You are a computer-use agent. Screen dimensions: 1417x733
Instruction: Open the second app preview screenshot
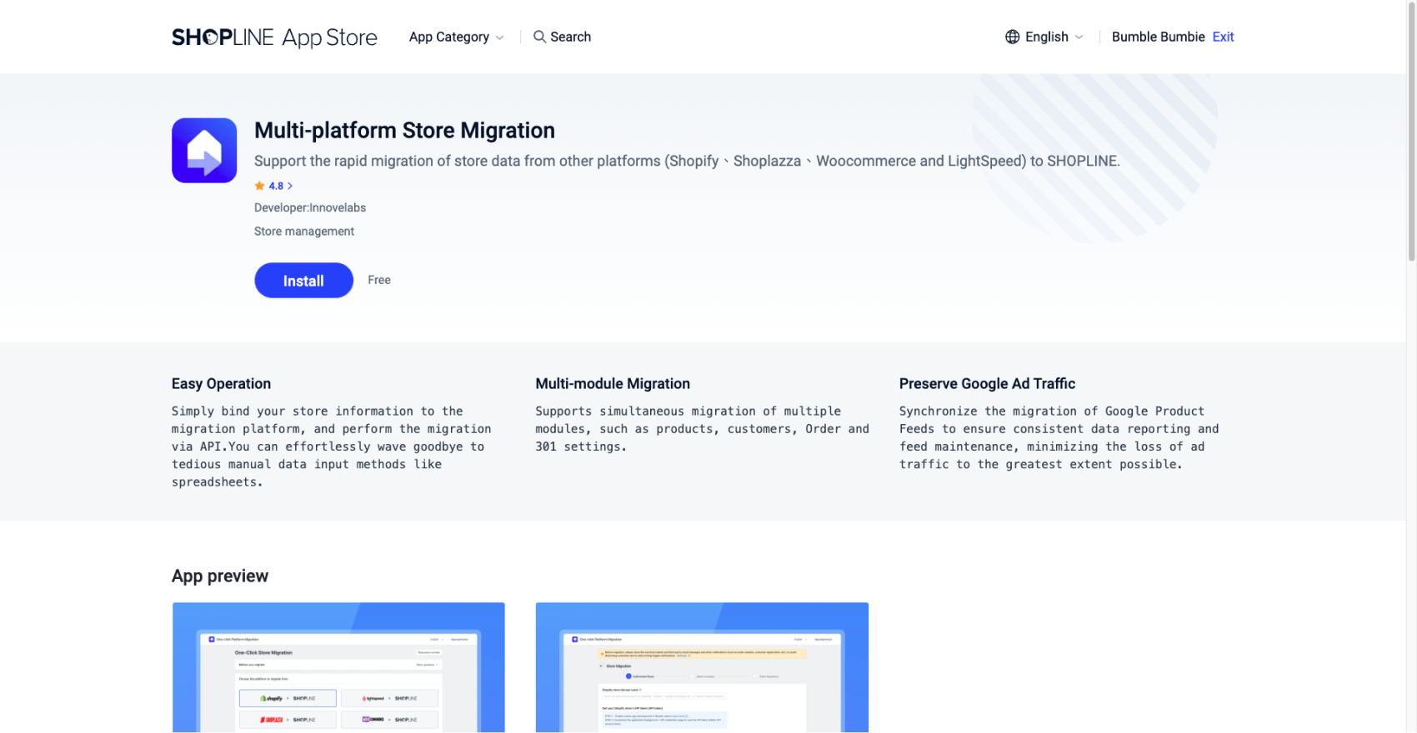pyautogui.click(x=702, y=667)
